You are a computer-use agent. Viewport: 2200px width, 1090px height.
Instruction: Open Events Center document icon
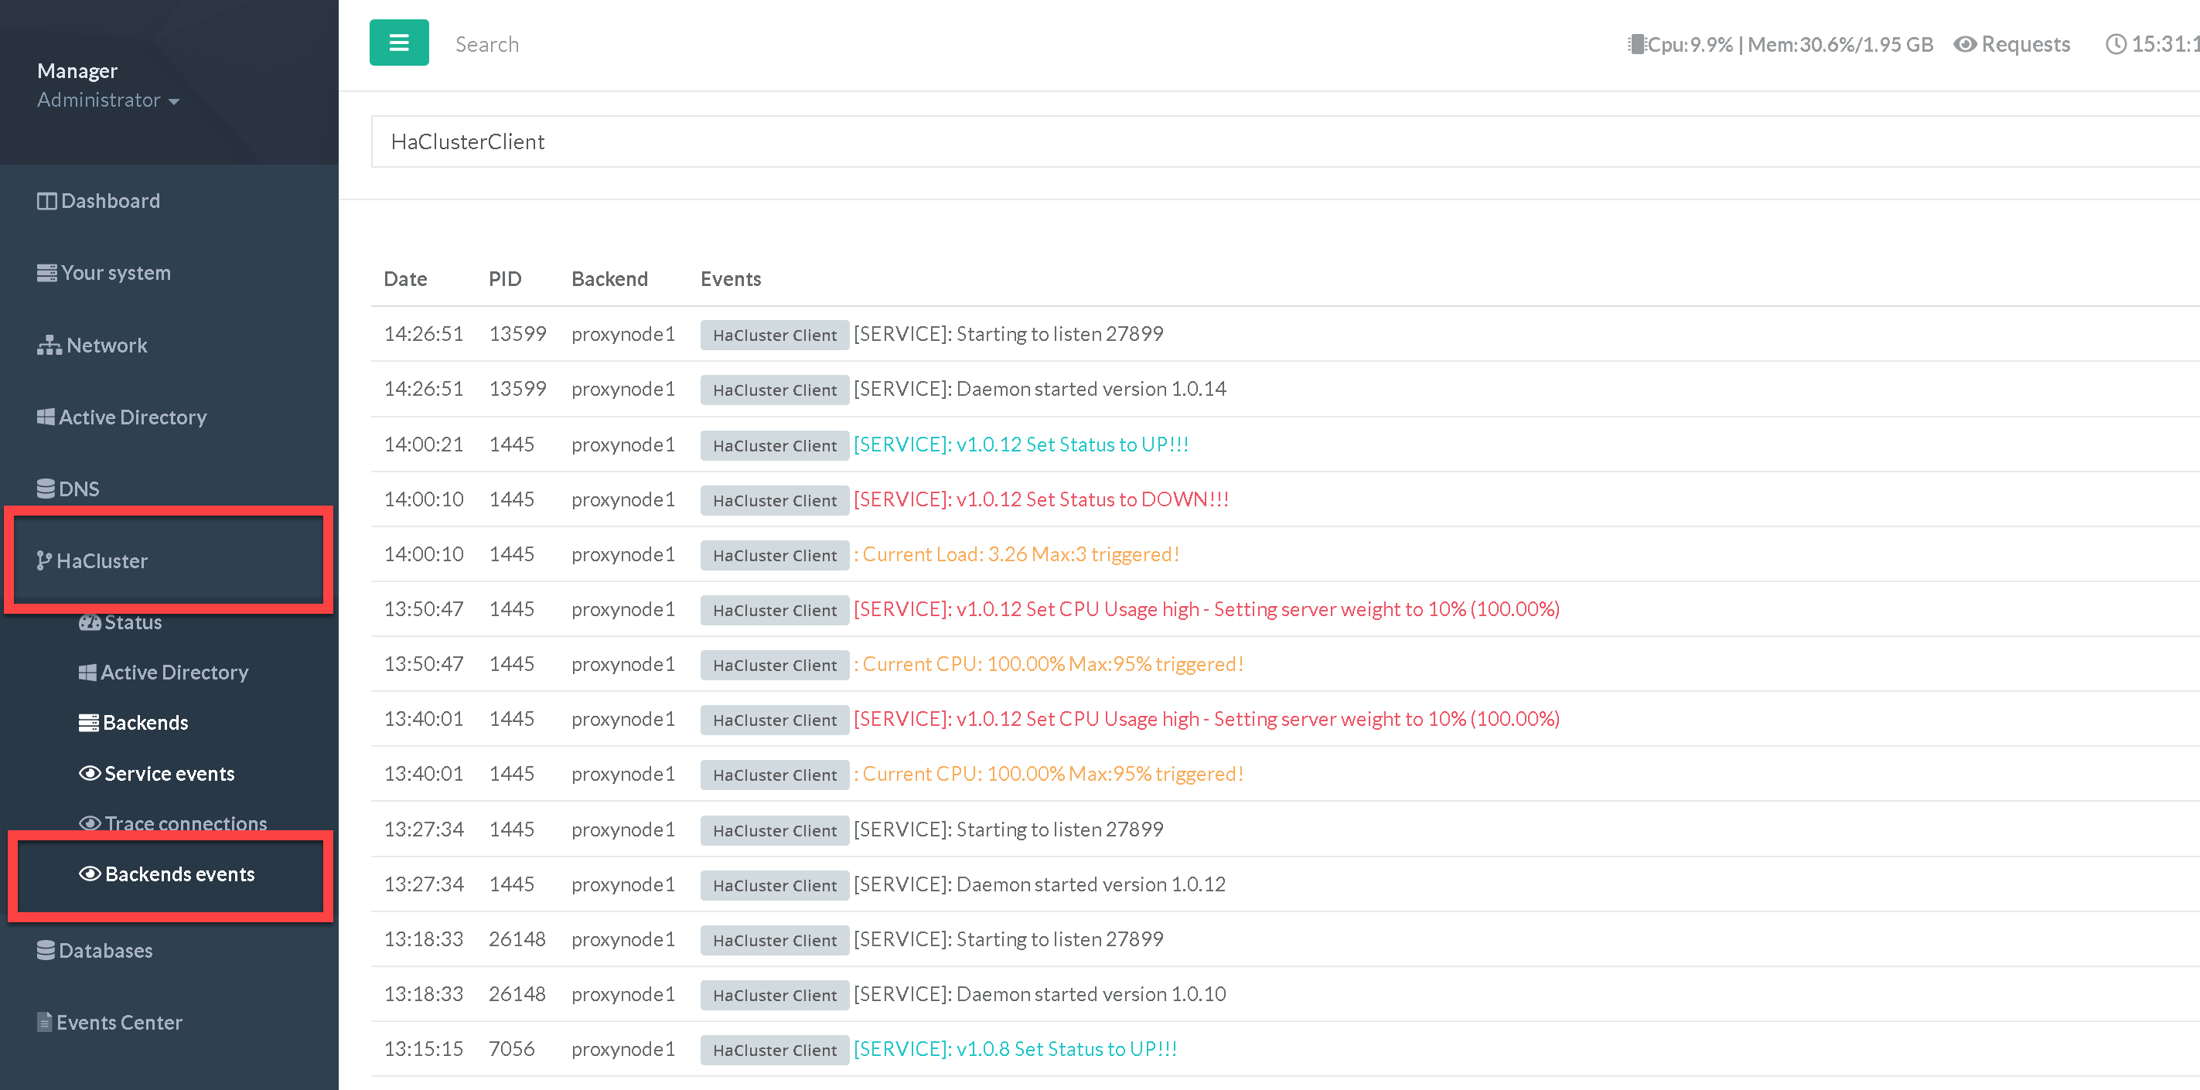[44, 1022]
